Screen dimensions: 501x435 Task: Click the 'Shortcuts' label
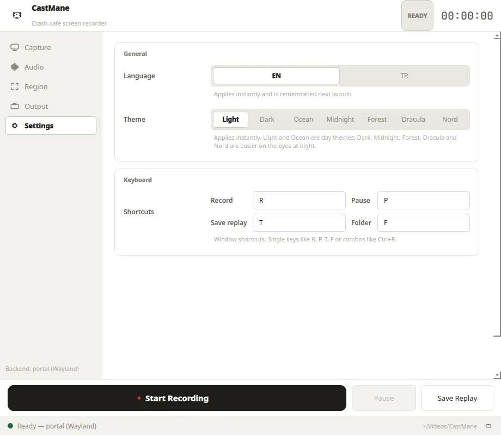139,212
